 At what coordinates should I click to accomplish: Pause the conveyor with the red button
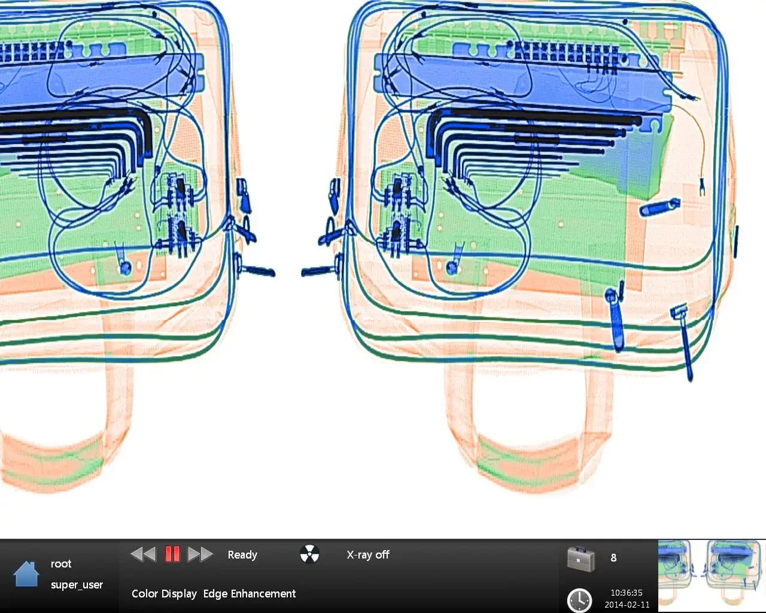pyautogui.click(x=172, y=554)
